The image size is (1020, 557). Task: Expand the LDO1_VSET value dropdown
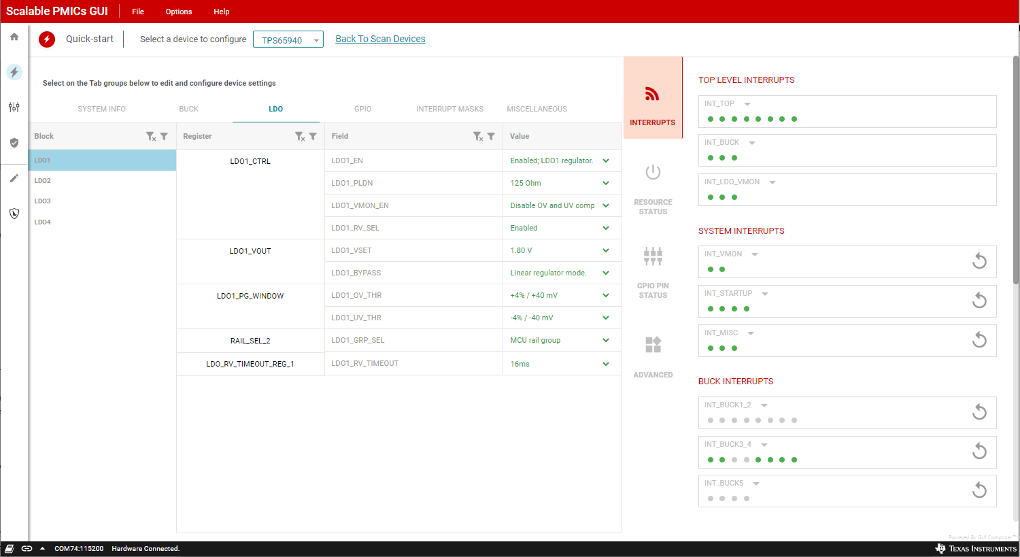[x=605, y=250]
